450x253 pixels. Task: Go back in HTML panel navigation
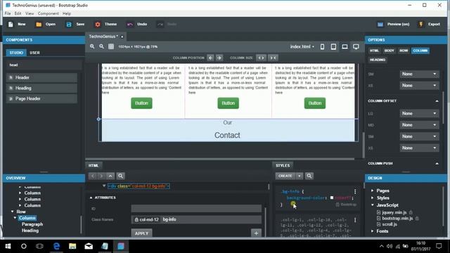pyautogui.click(x=92, y=176)
